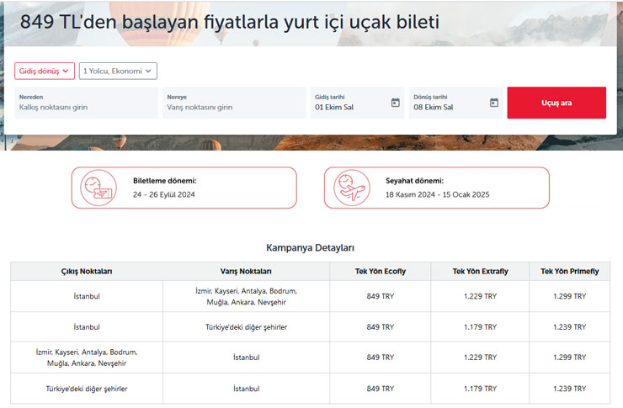This screenshot has height=408, width=623.
Task: Open the Gidiş tarihi date field
Action: click(357, 103)
